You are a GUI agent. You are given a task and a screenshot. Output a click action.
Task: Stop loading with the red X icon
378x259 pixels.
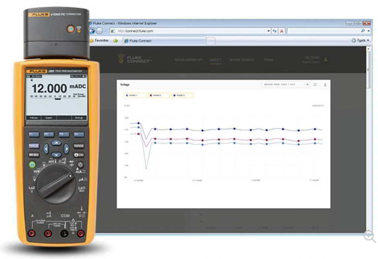click(281, 31)
